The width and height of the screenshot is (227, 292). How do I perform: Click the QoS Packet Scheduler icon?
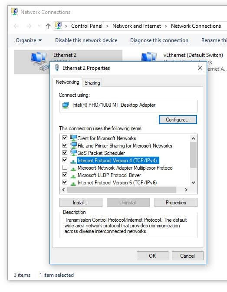(73, 153)
